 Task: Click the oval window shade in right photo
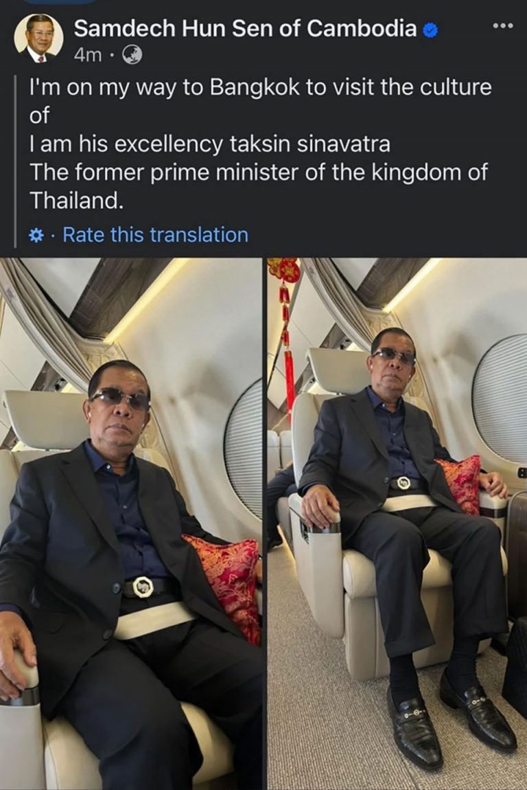pos(500,399)
